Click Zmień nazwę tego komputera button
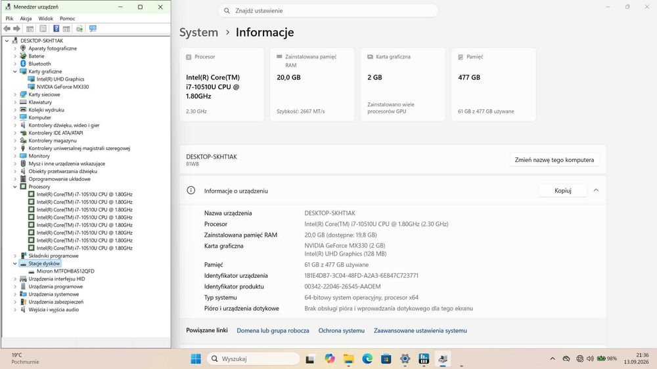657x369 pixels. tap(555, 160)
